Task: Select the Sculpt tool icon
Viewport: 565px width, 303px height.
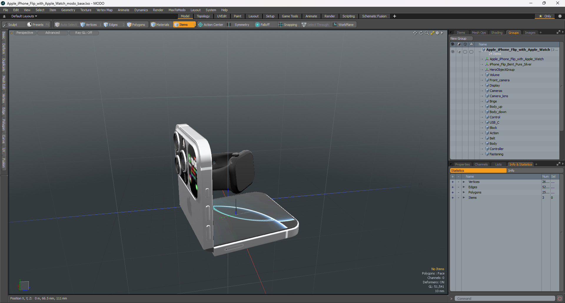Action: tap(5, 25)
